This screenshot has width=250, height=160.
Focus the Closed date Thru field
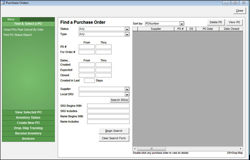(x=104, y=75)
